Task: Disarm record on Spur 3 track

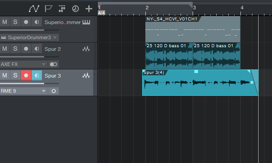Action: click(26, 75)
